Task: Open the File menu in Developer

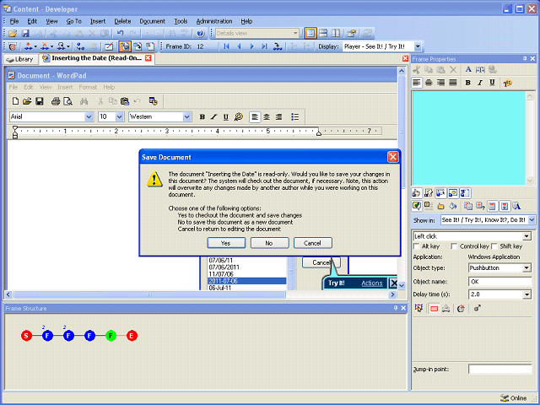Action: click(14, 21)
